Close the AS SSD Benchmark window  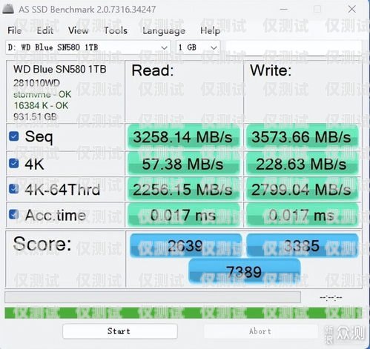coord(351,10)
